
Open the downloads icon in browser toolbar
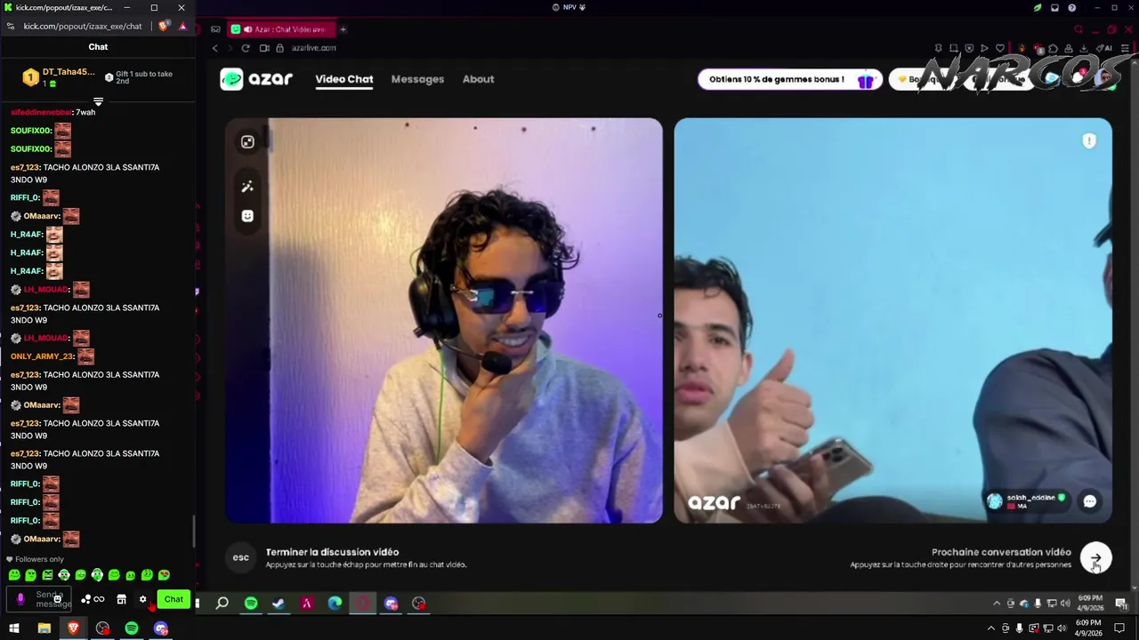point(1084,48)
